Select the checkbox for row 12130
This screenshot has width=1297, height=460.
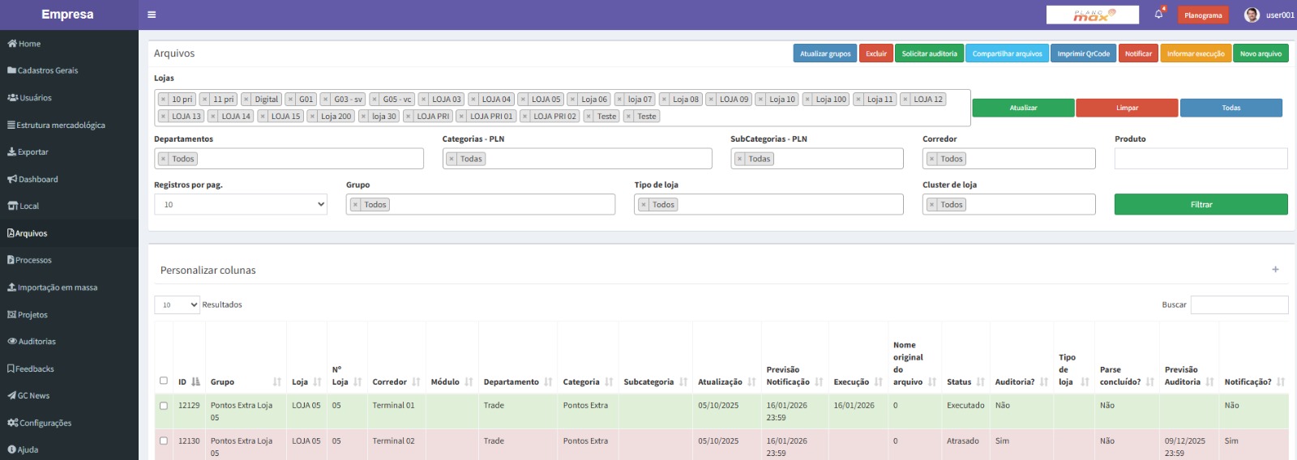pyautogui.click(x=164, y=441)
